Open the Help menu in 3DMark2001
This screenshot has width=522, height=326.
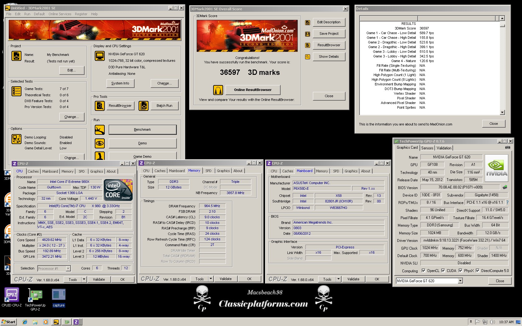pos(94,14)
